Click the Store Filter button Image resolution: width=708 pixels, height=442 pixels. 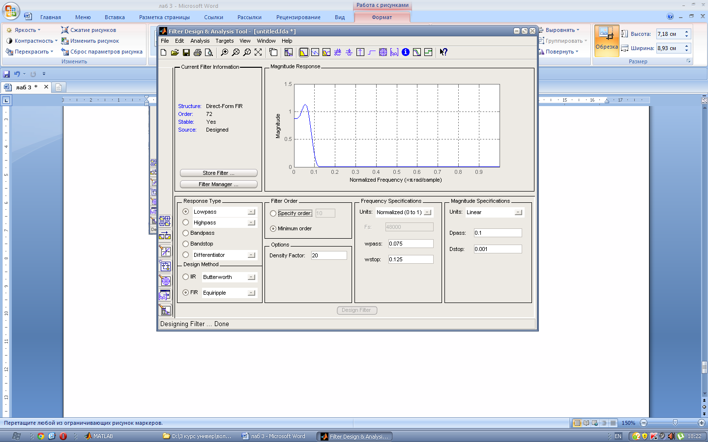click(x=219, y=173)
